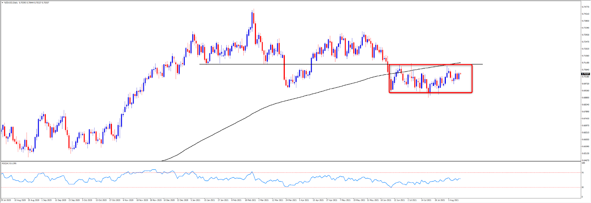Click the RSI 70 level label
This screenshot has height=203, width=591.
coord(583,172)
